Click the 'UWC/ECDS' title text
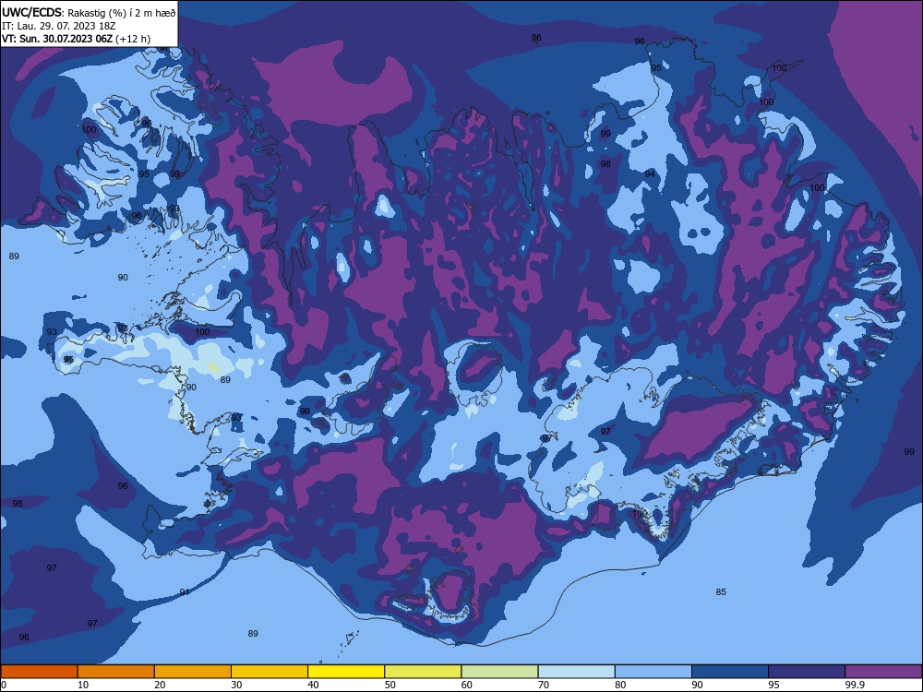This screenshot has width=923, height=692. [x=31, y=12]
